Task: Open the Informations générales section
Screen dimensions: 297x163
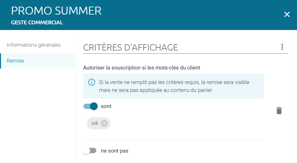Action: (33, 45)
